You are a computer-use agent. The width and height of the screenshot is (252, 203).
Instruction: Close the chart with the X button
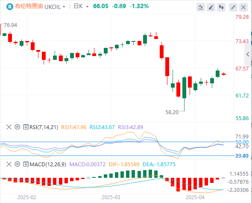(x=243, y=7)
